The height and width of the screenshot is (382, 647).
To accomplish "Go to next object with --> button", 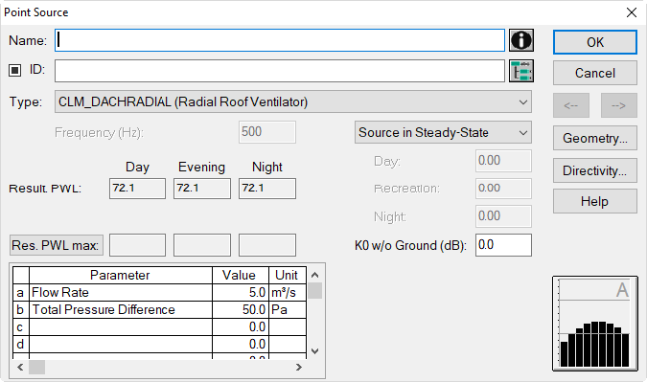I will pyautogui.click(x=618, y=105).
